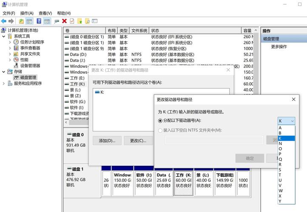Sort by the 文件系统 column header
307x212 pixels.
point(139,31)
